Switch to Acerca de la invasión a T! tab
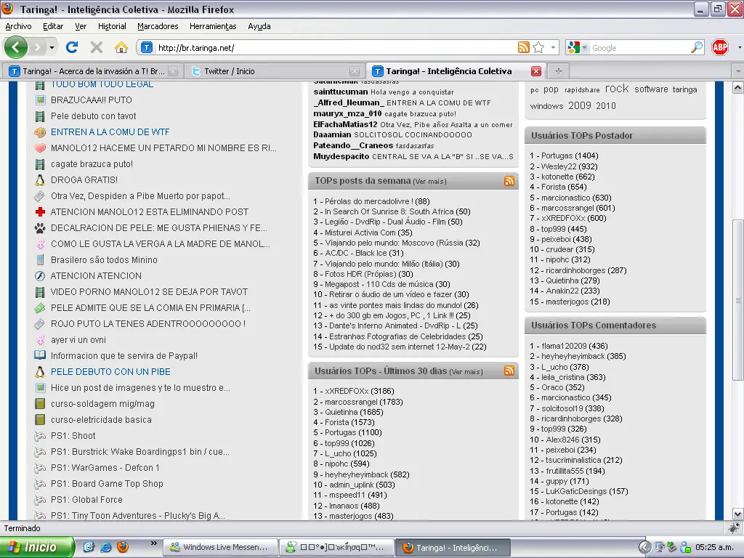The image size is (744, 558). click(94, 71)
